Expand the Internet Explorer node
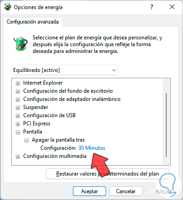 pos(18,83)
